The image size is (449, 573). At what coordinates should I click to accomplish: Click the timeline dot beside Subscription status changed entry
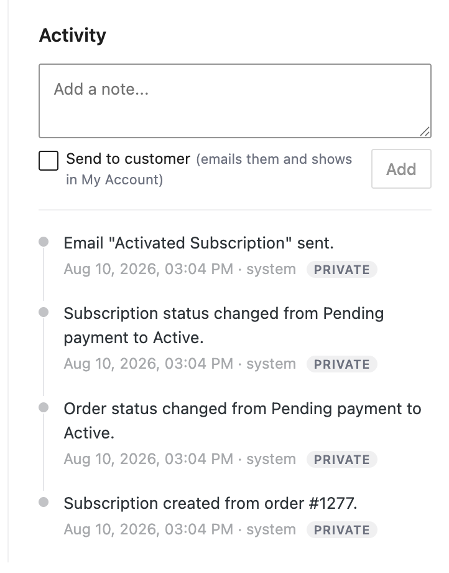(x=44, y=312)
